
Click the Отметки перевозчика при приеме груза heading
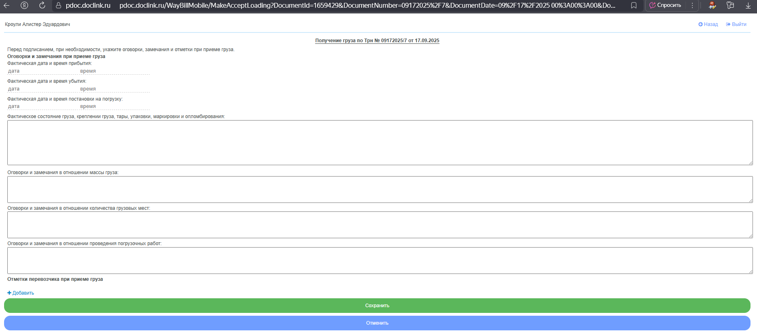click(55, 279)
